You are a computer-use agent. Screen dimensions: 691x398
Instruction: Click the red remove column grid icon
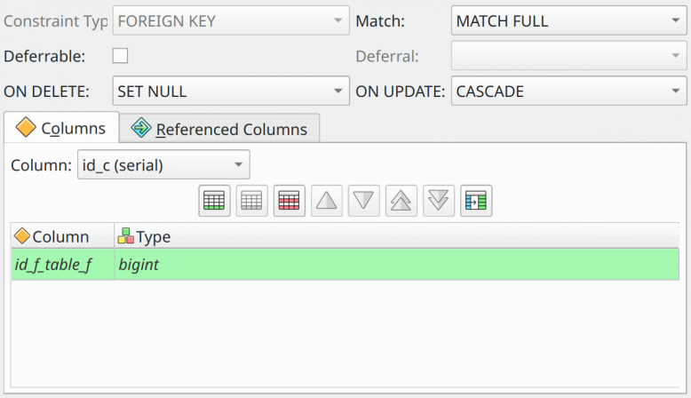289,201
